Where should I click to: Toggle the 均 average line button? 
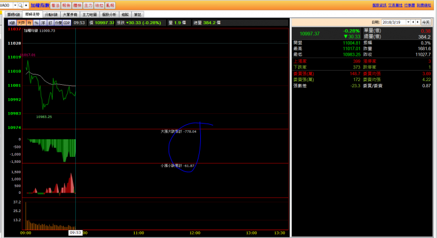29,23
